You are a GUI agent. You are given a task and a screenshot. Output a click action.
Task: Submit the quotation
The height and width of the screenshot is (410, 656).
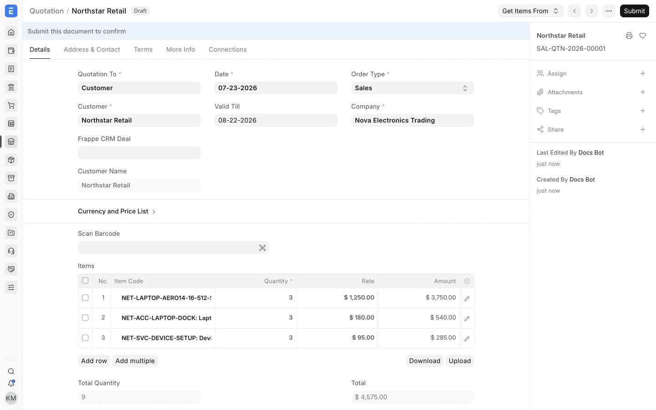pos(635,11)
